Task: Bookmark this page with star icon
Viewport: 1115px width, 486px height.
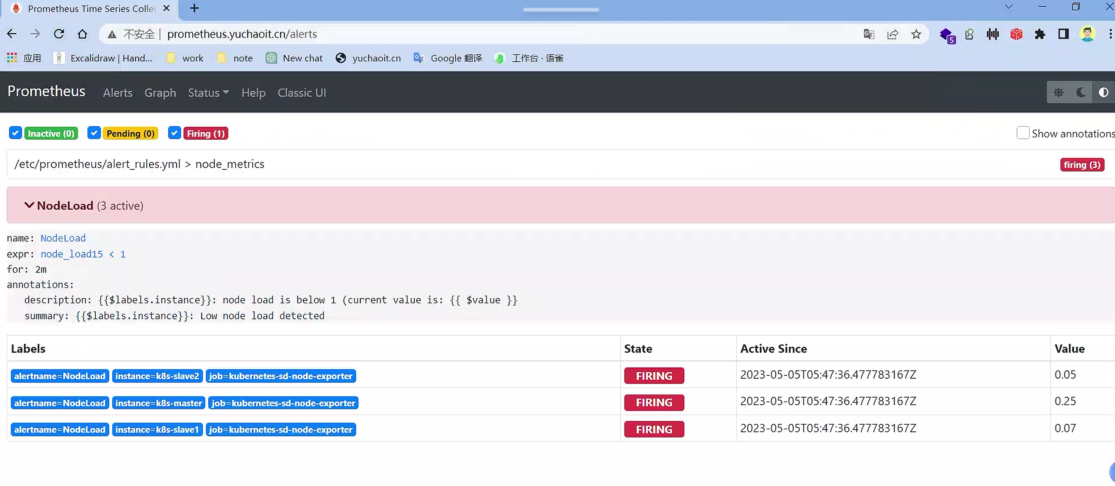Action: click(x=916, y=34)
